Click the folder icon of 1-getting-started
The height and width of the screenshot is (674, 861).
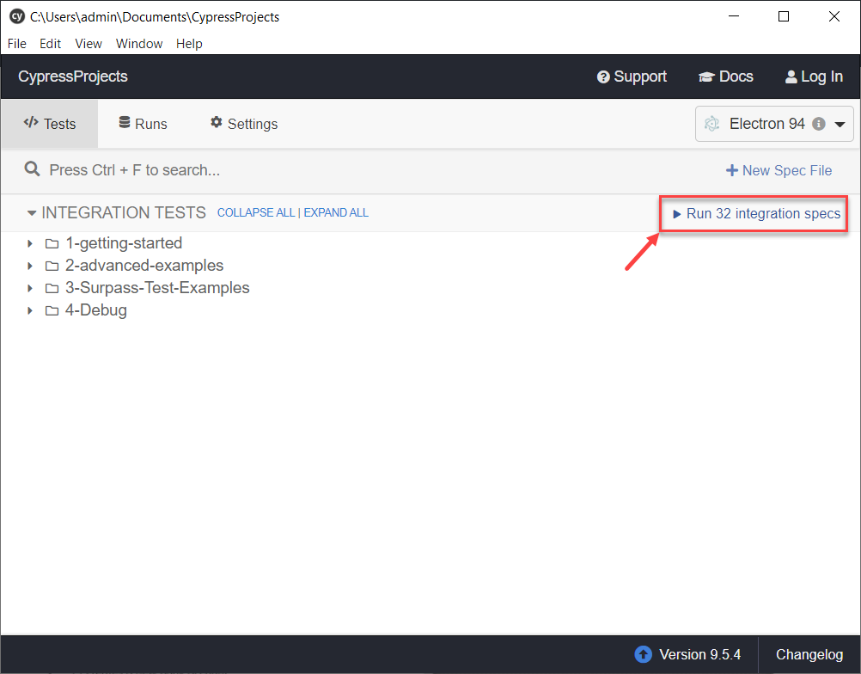pyautogui.click(x=52, y=243)
